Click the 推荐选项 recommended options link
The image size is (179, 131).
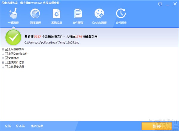click(x=37, y=126)
